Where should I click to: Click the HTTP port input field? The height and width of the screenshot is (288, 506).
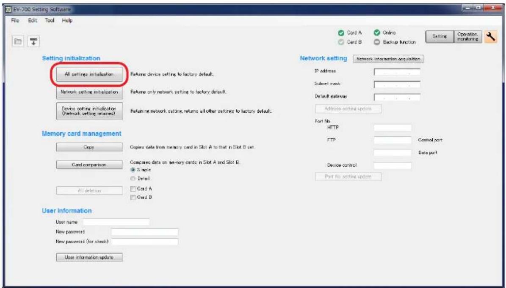click(393, 128)
